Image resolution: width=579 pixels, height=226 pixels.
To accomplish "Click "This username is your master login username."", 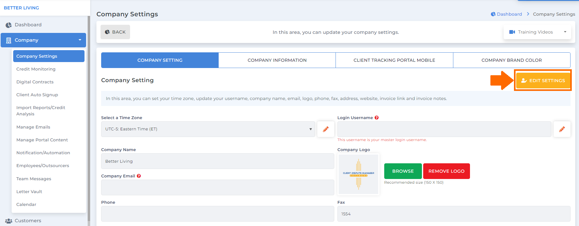I will 382,140.
